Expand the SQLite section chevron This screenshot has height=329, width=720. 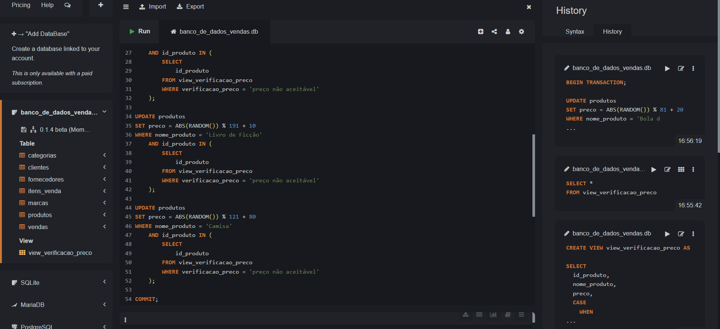point(105,282)
